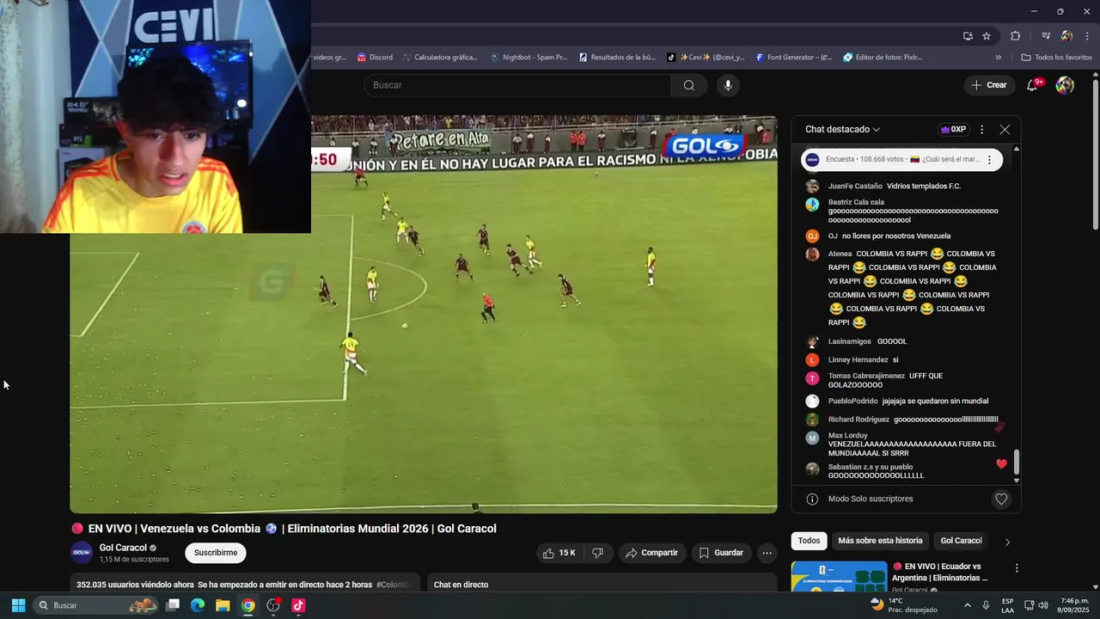Screen dimensions: 1100x619
Task: Open Todos los favoritos folder
Action: (1056, 58)
